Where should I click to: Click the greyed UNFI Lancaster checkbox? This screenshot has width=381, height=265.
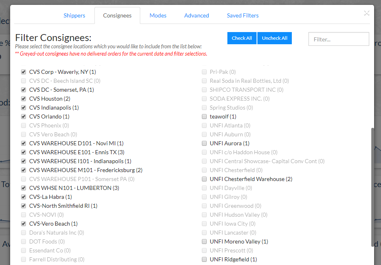(x=204, y=233)
